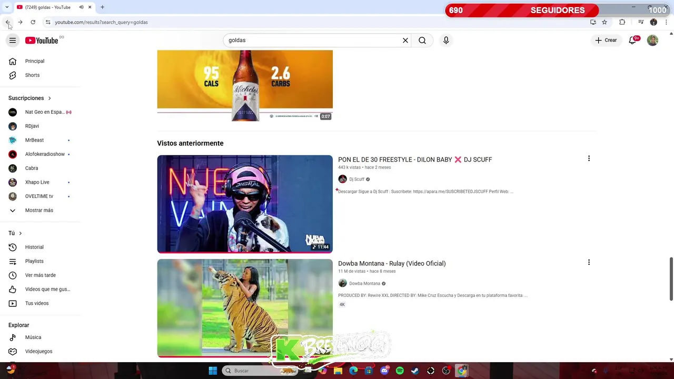This screenshot has height=379, width=674.
Task: Open the YouTube hamburger guide menu
Action: pyautogui.click(x=13, y=41)
